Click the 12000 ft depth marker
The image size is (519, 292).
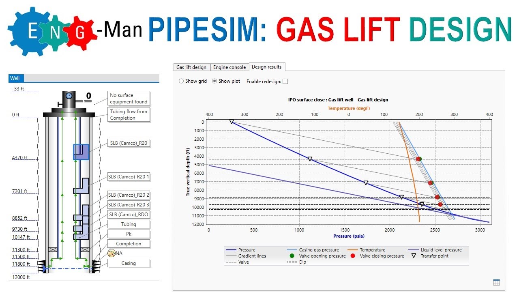click(21, 277)
